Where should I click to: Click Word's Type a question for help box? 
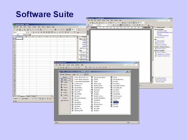point(164,20)
